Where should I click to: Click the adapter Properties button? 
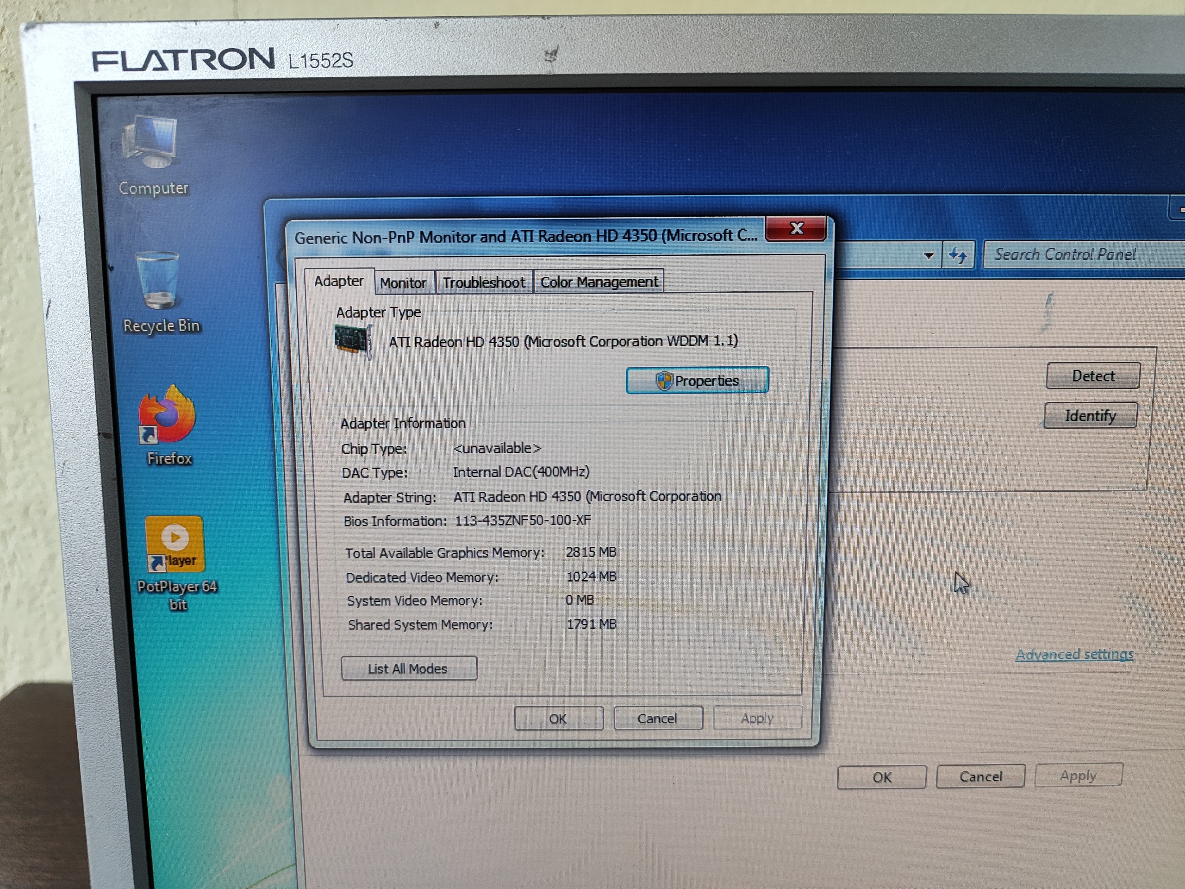[697, 381]
